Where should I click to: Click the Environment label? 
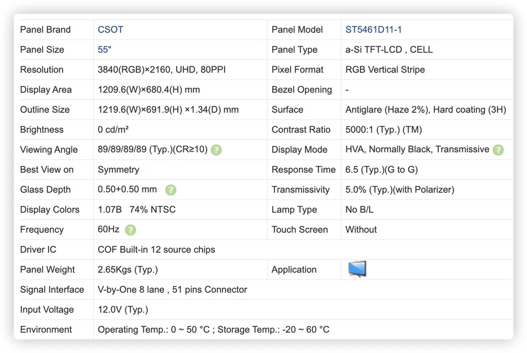(x=46, y=330)
